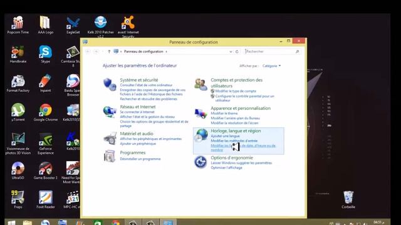Image resolution: width=401 pixels, height=225 pixels.
Task: Open the Corbeille recycle bin
Action: tap(348, 199)
